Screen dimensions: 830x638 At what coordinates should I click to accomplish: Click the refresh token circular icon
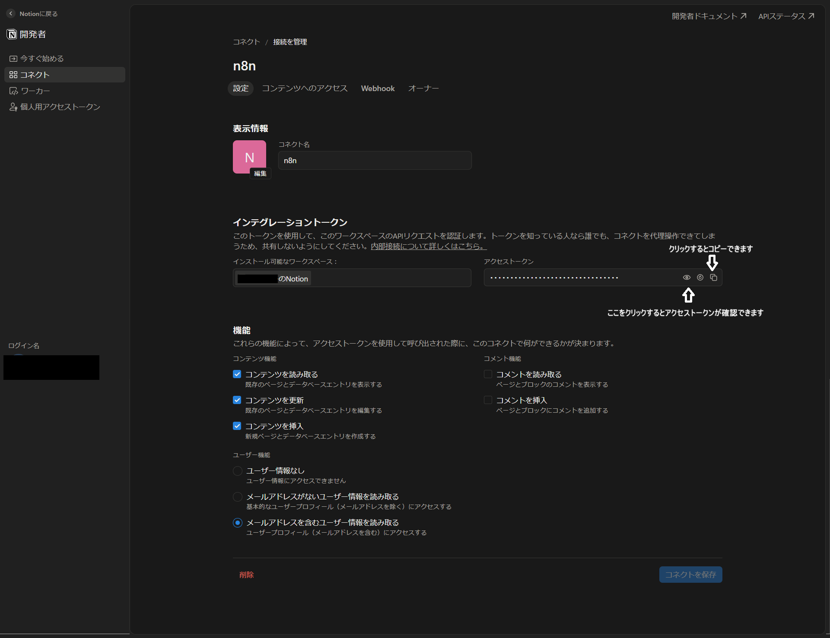pos(700,278)
